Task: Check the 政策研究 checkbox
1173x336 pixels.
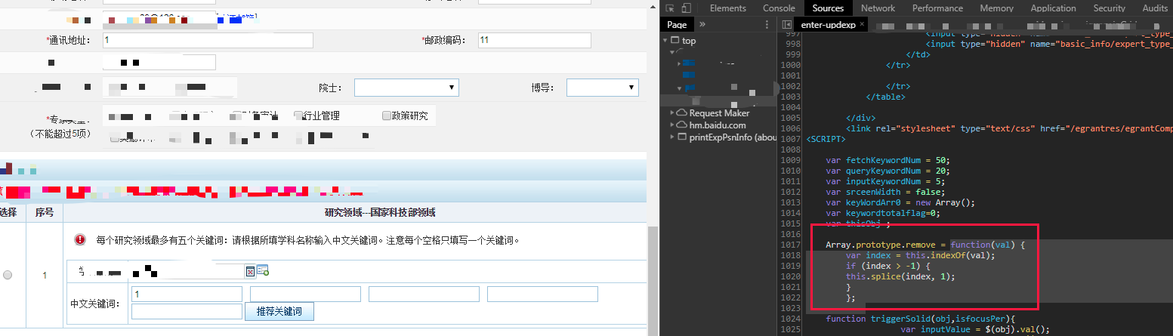Action: (x=387, y=116)
